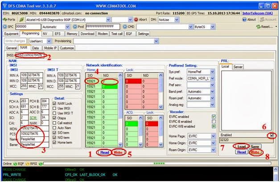Expand the Provisioning dropdown
The image size is (280, 182).
[156, 41]
